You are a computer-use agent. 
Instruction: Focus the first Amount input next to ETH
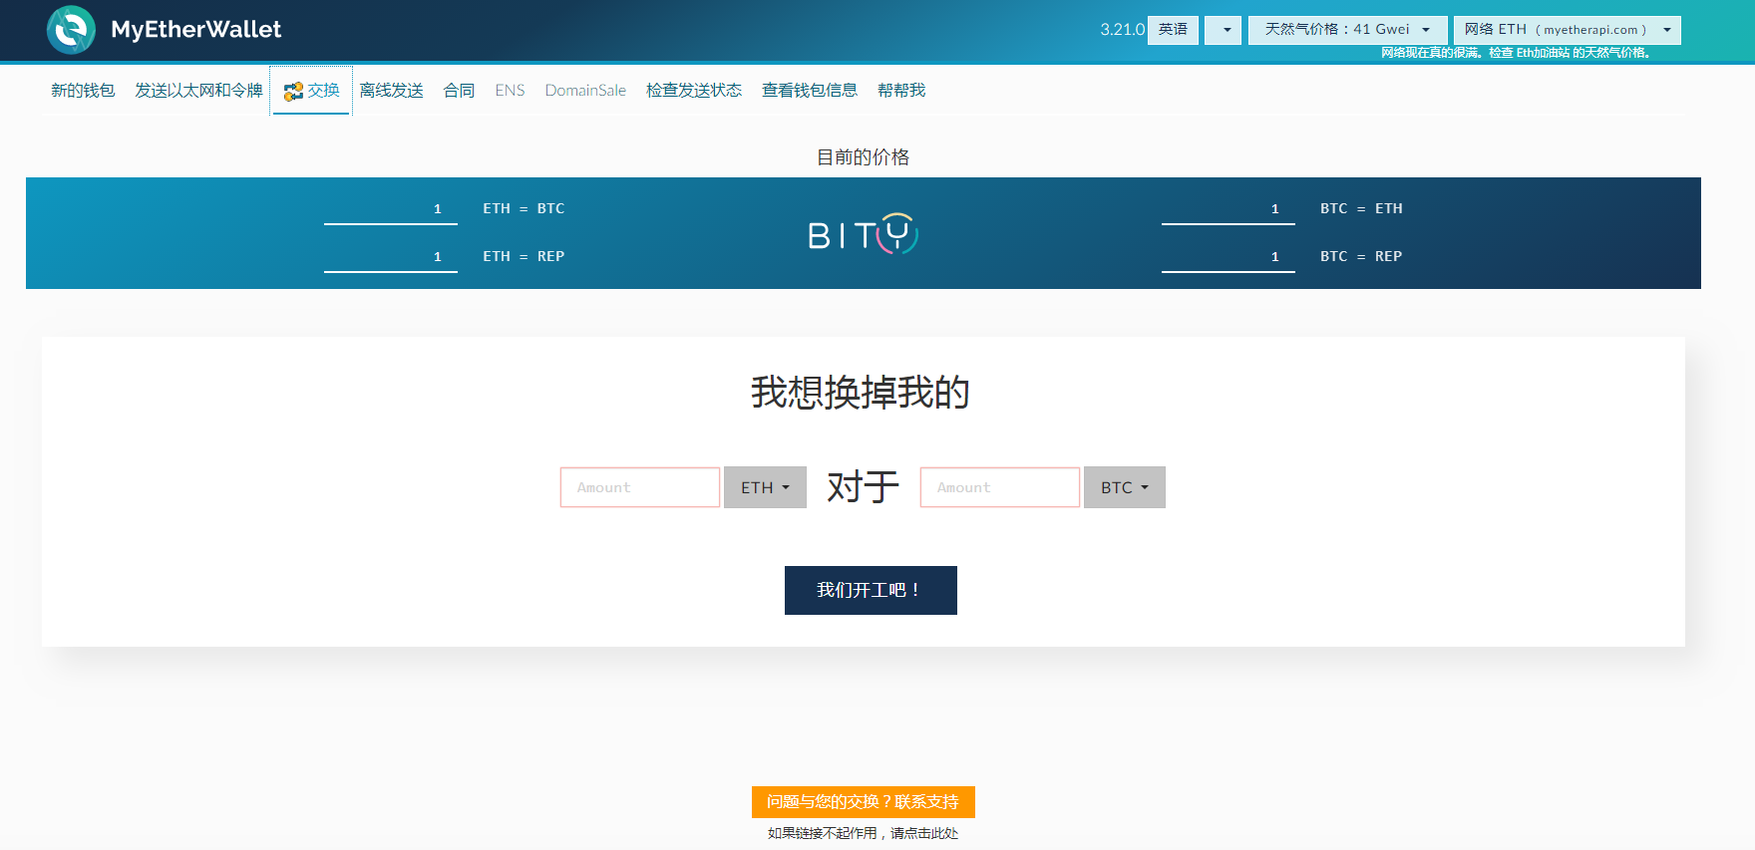coord(640,487)
